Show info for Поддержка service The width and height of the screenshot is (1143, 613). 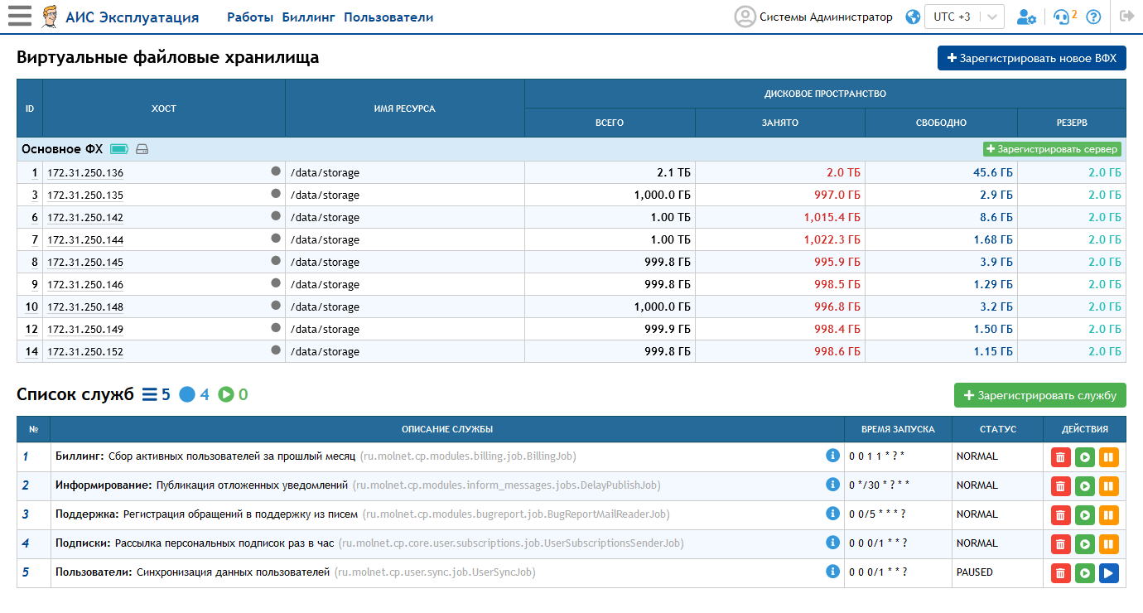(833, 513)
